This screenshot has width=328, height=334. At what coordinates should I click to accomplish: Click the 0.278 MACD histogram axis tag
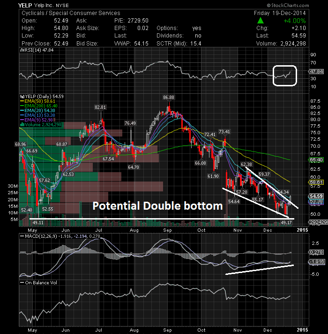[316, 252]
